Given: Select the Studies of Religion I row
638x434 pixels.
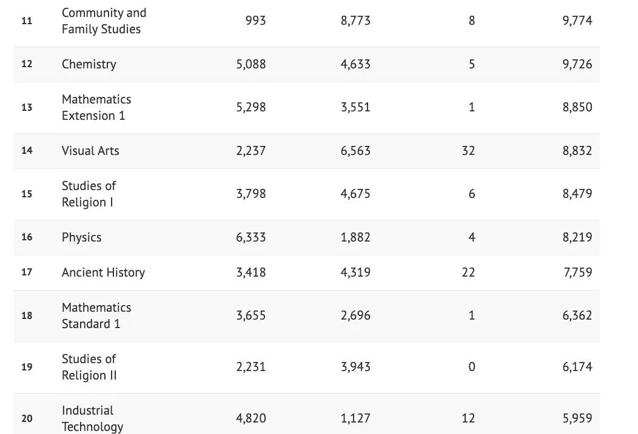Looking at the screenshot, I should 89,194.
